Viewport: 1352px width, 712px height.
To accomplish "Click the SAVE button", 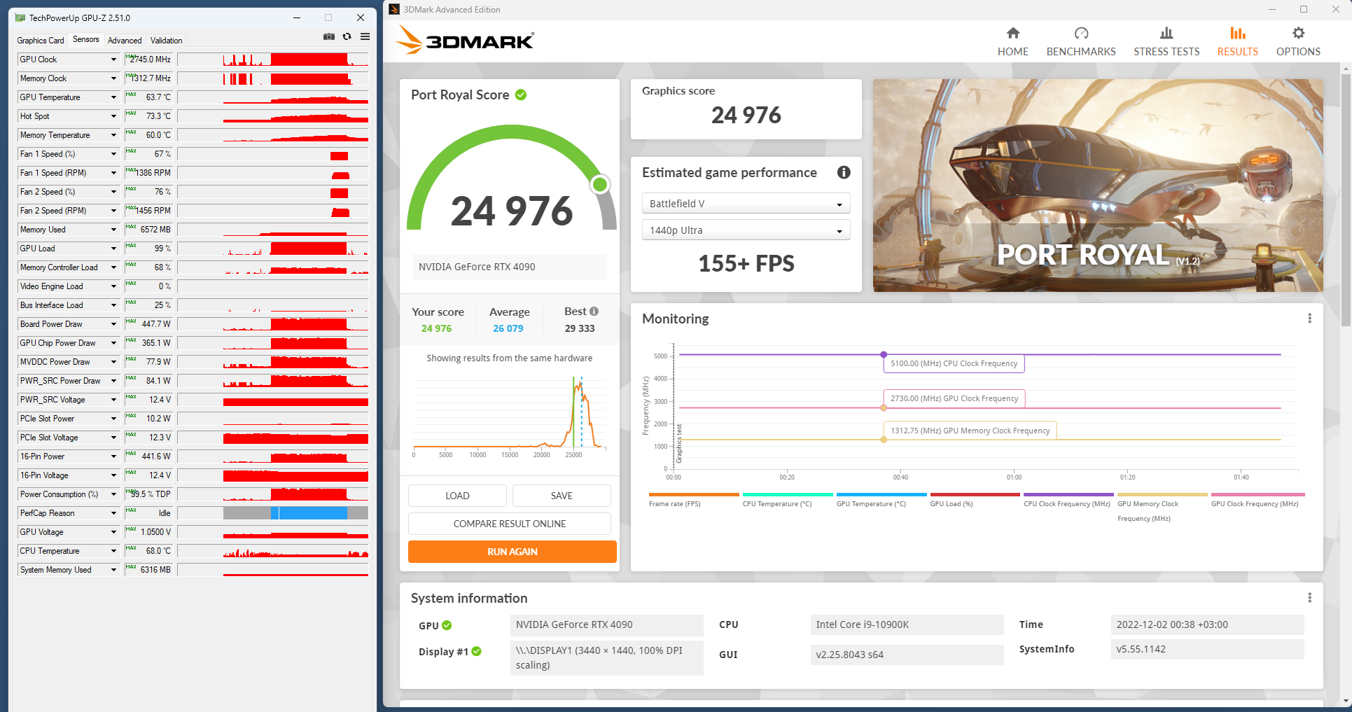I will point(562,496).
